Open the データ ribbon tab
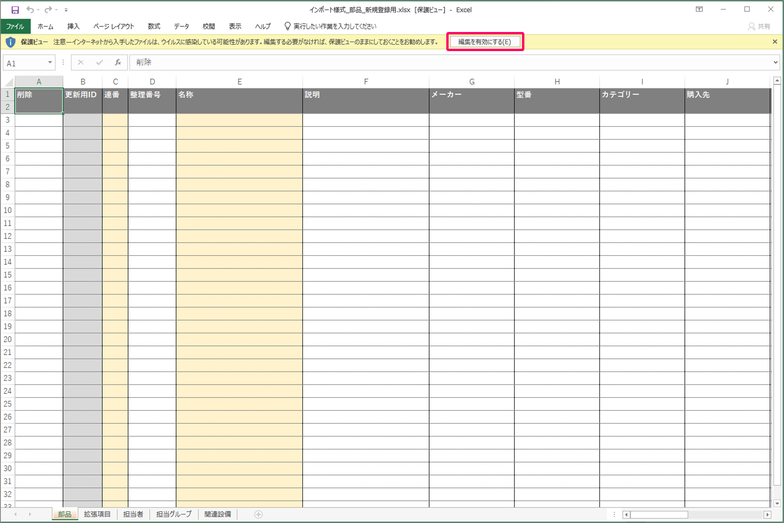784x523 pixels. click(x=181, y=26)
